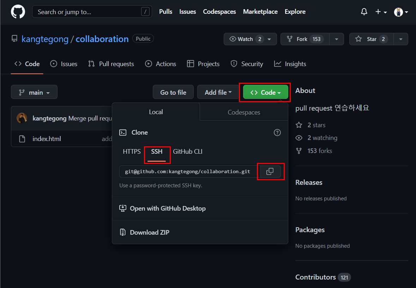Image resolution: width=416 pixels, height=288 pixels.
Task: Open the plus create-new menu
Action: [x=381, y=12]
